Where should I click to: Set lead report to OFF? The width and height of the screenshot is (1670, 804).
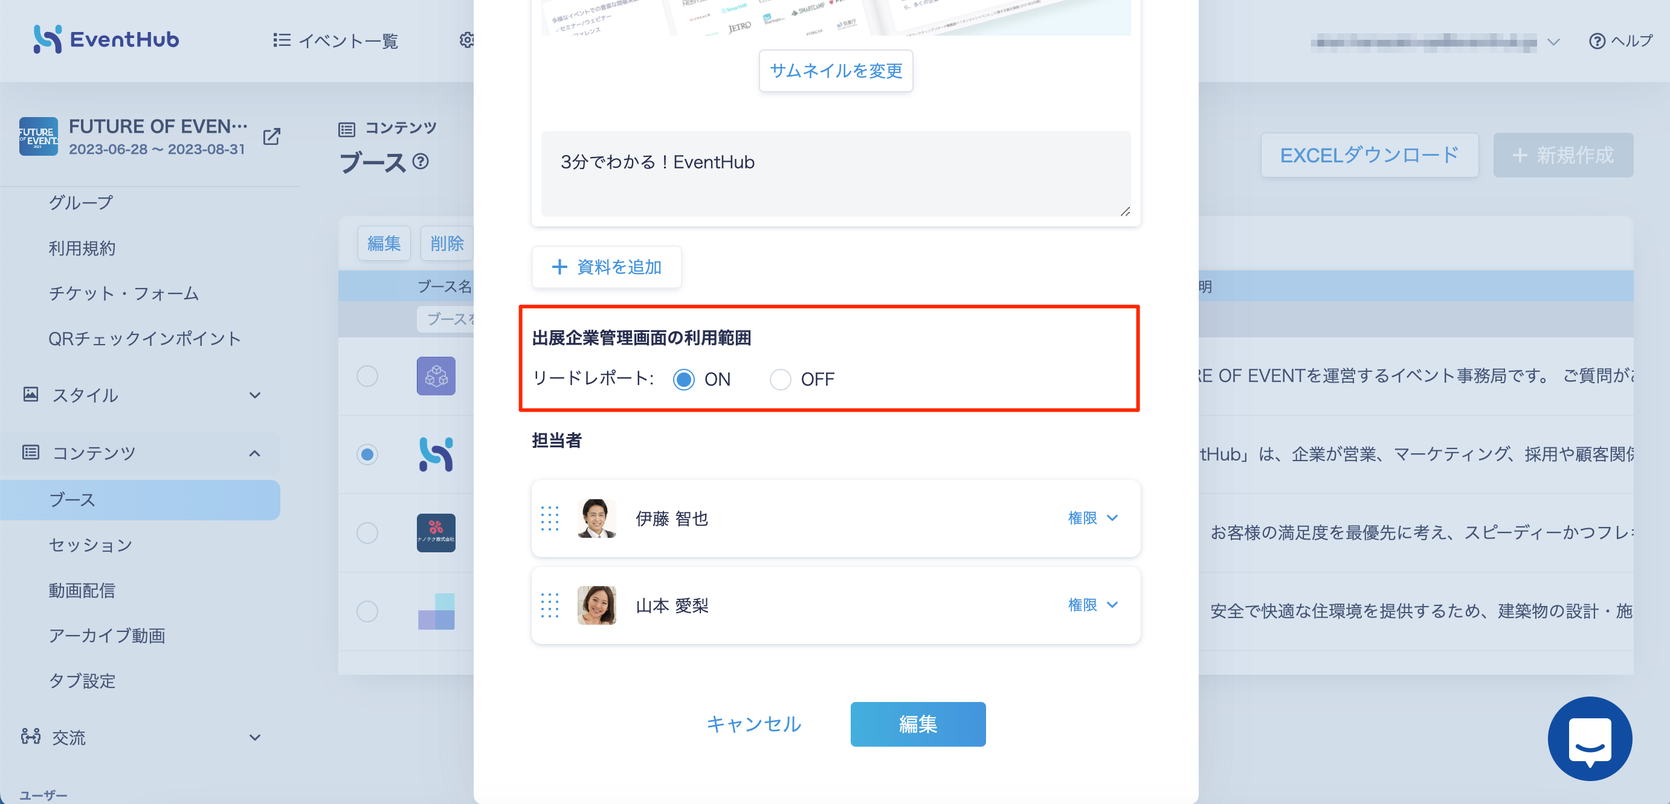click(x=780, y=379)
